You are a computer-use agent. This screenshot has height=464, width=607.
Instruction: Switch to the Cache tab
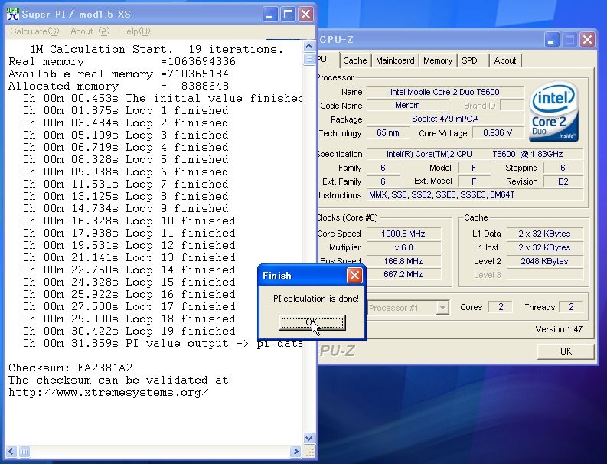(x=354, y=60)
